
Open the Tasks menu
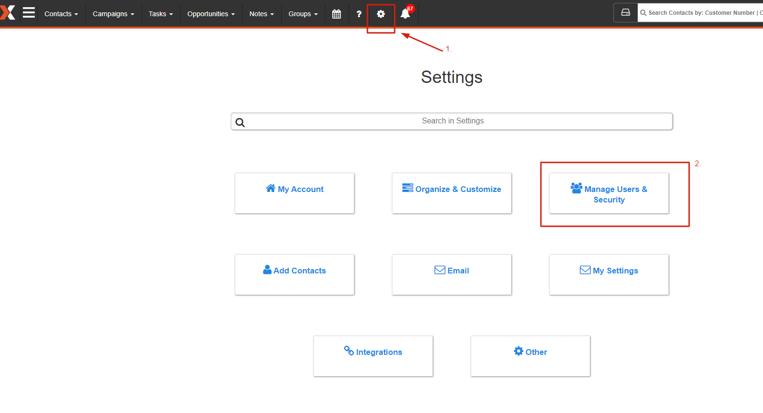pyautogui.click(x=161, y=14)
